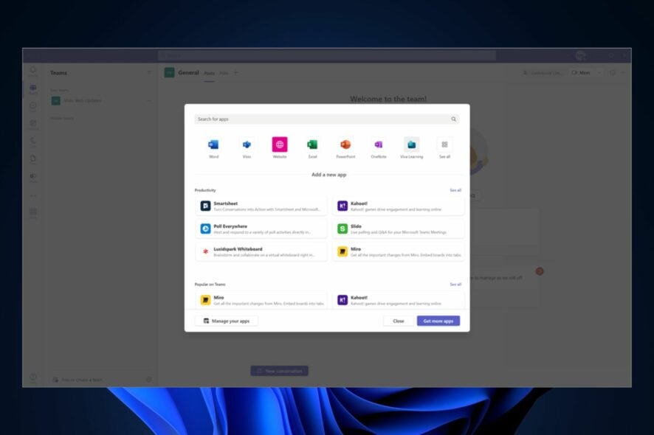Open the Slido app entry
Viewport: 654px width, 435px height.
point(399,229)
